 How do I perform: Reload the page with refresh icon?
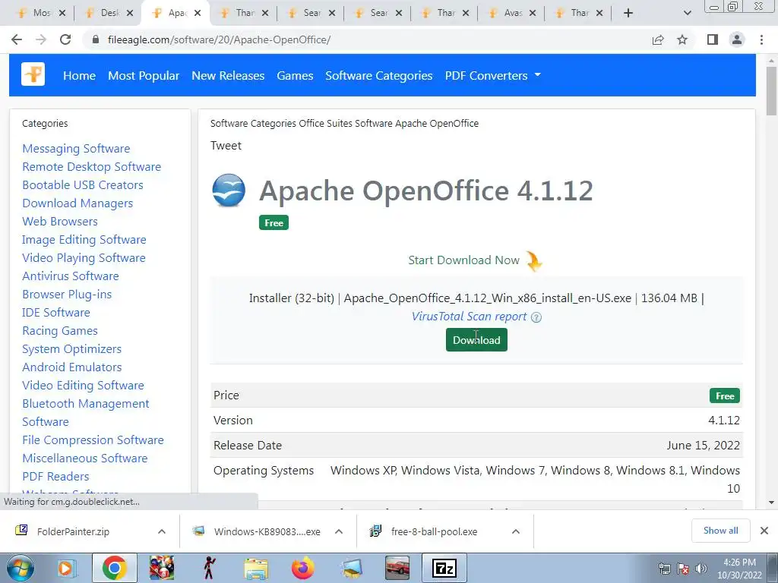[x=65, y=39]
